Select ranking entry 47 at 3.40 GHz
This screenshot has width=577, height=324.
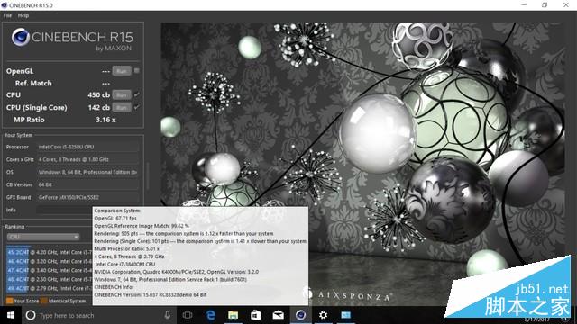(50, 270)
